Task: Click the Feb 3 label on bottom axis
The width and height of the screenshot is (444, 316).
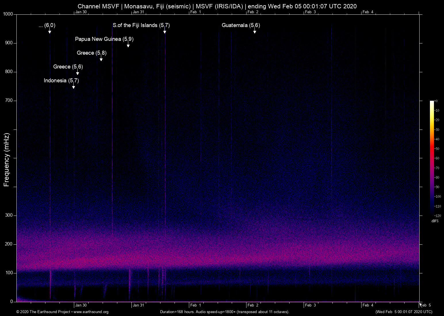Action: [x=310, y=305]
